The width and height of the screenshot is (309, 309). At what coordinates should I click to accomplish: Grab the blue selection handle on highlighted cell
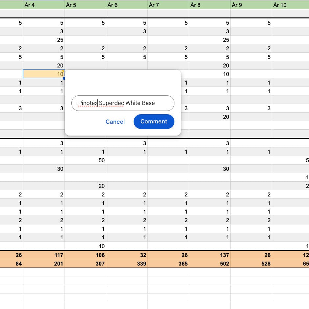click(x=64, y=78)
